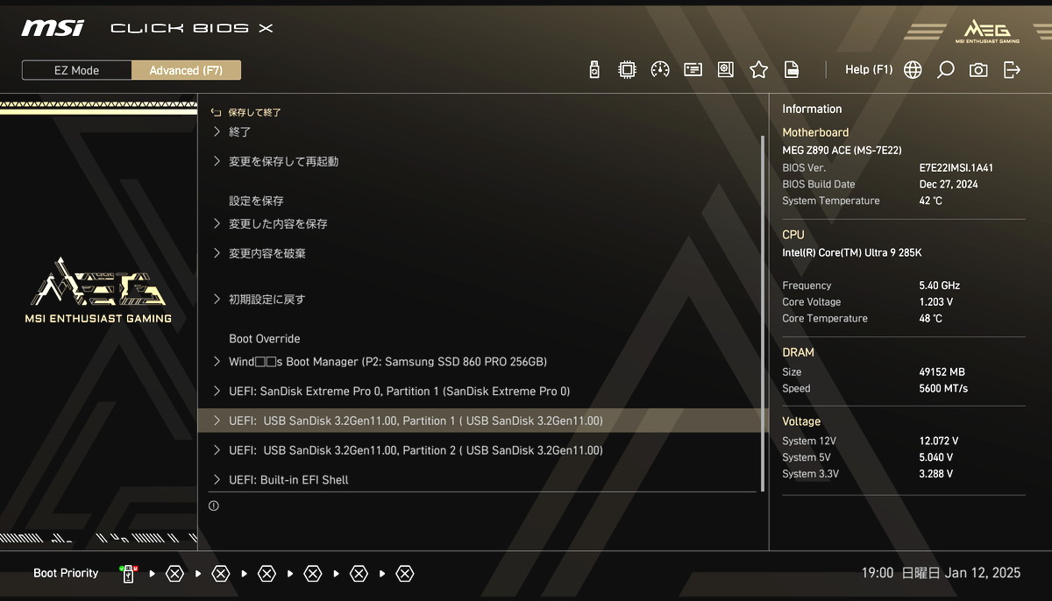This screenshot has height=601, width=1052.
Task: Open the CPU chip icon in the toolbar
Action: point(627,70)
